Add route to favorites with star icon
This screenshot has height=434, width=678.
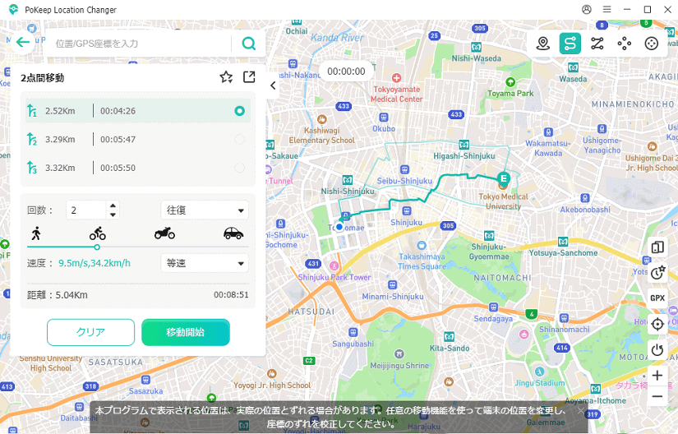click(226, 77)
